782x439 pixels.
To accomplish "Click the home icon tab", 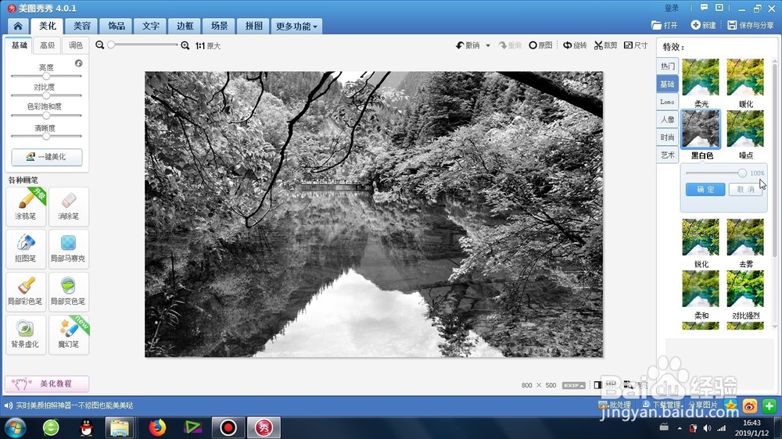I will coord(18,26).
